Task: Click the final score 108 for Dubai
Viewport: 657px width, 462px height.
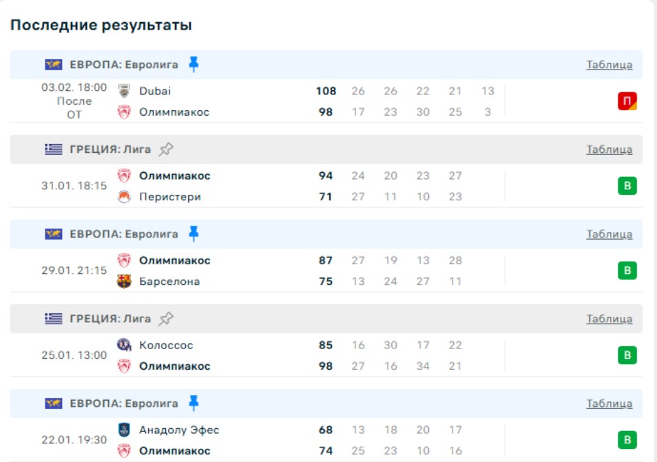Action: [x=326, y=91]
